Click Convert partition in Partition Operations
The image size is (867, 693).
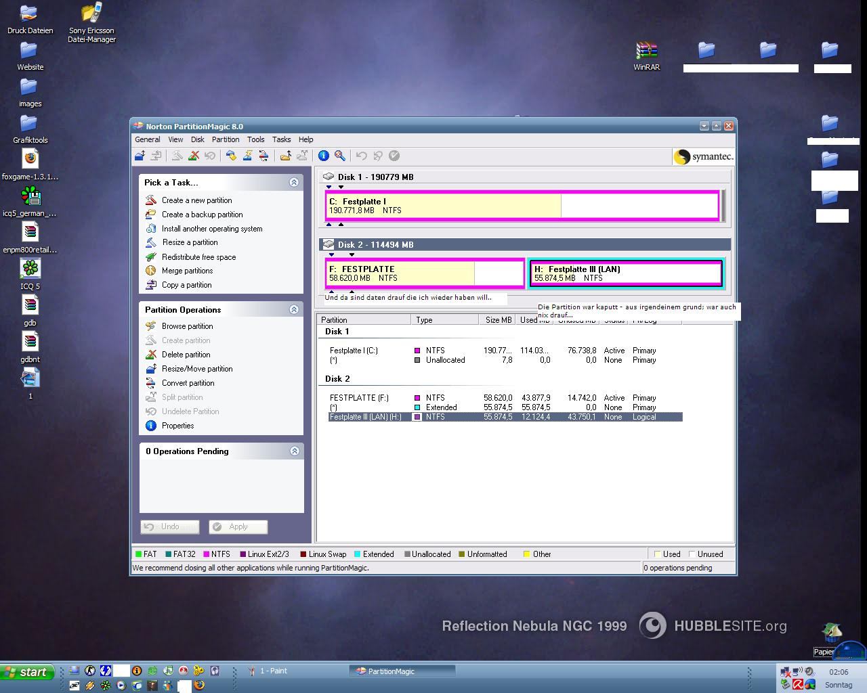click(x=179, y=383)
